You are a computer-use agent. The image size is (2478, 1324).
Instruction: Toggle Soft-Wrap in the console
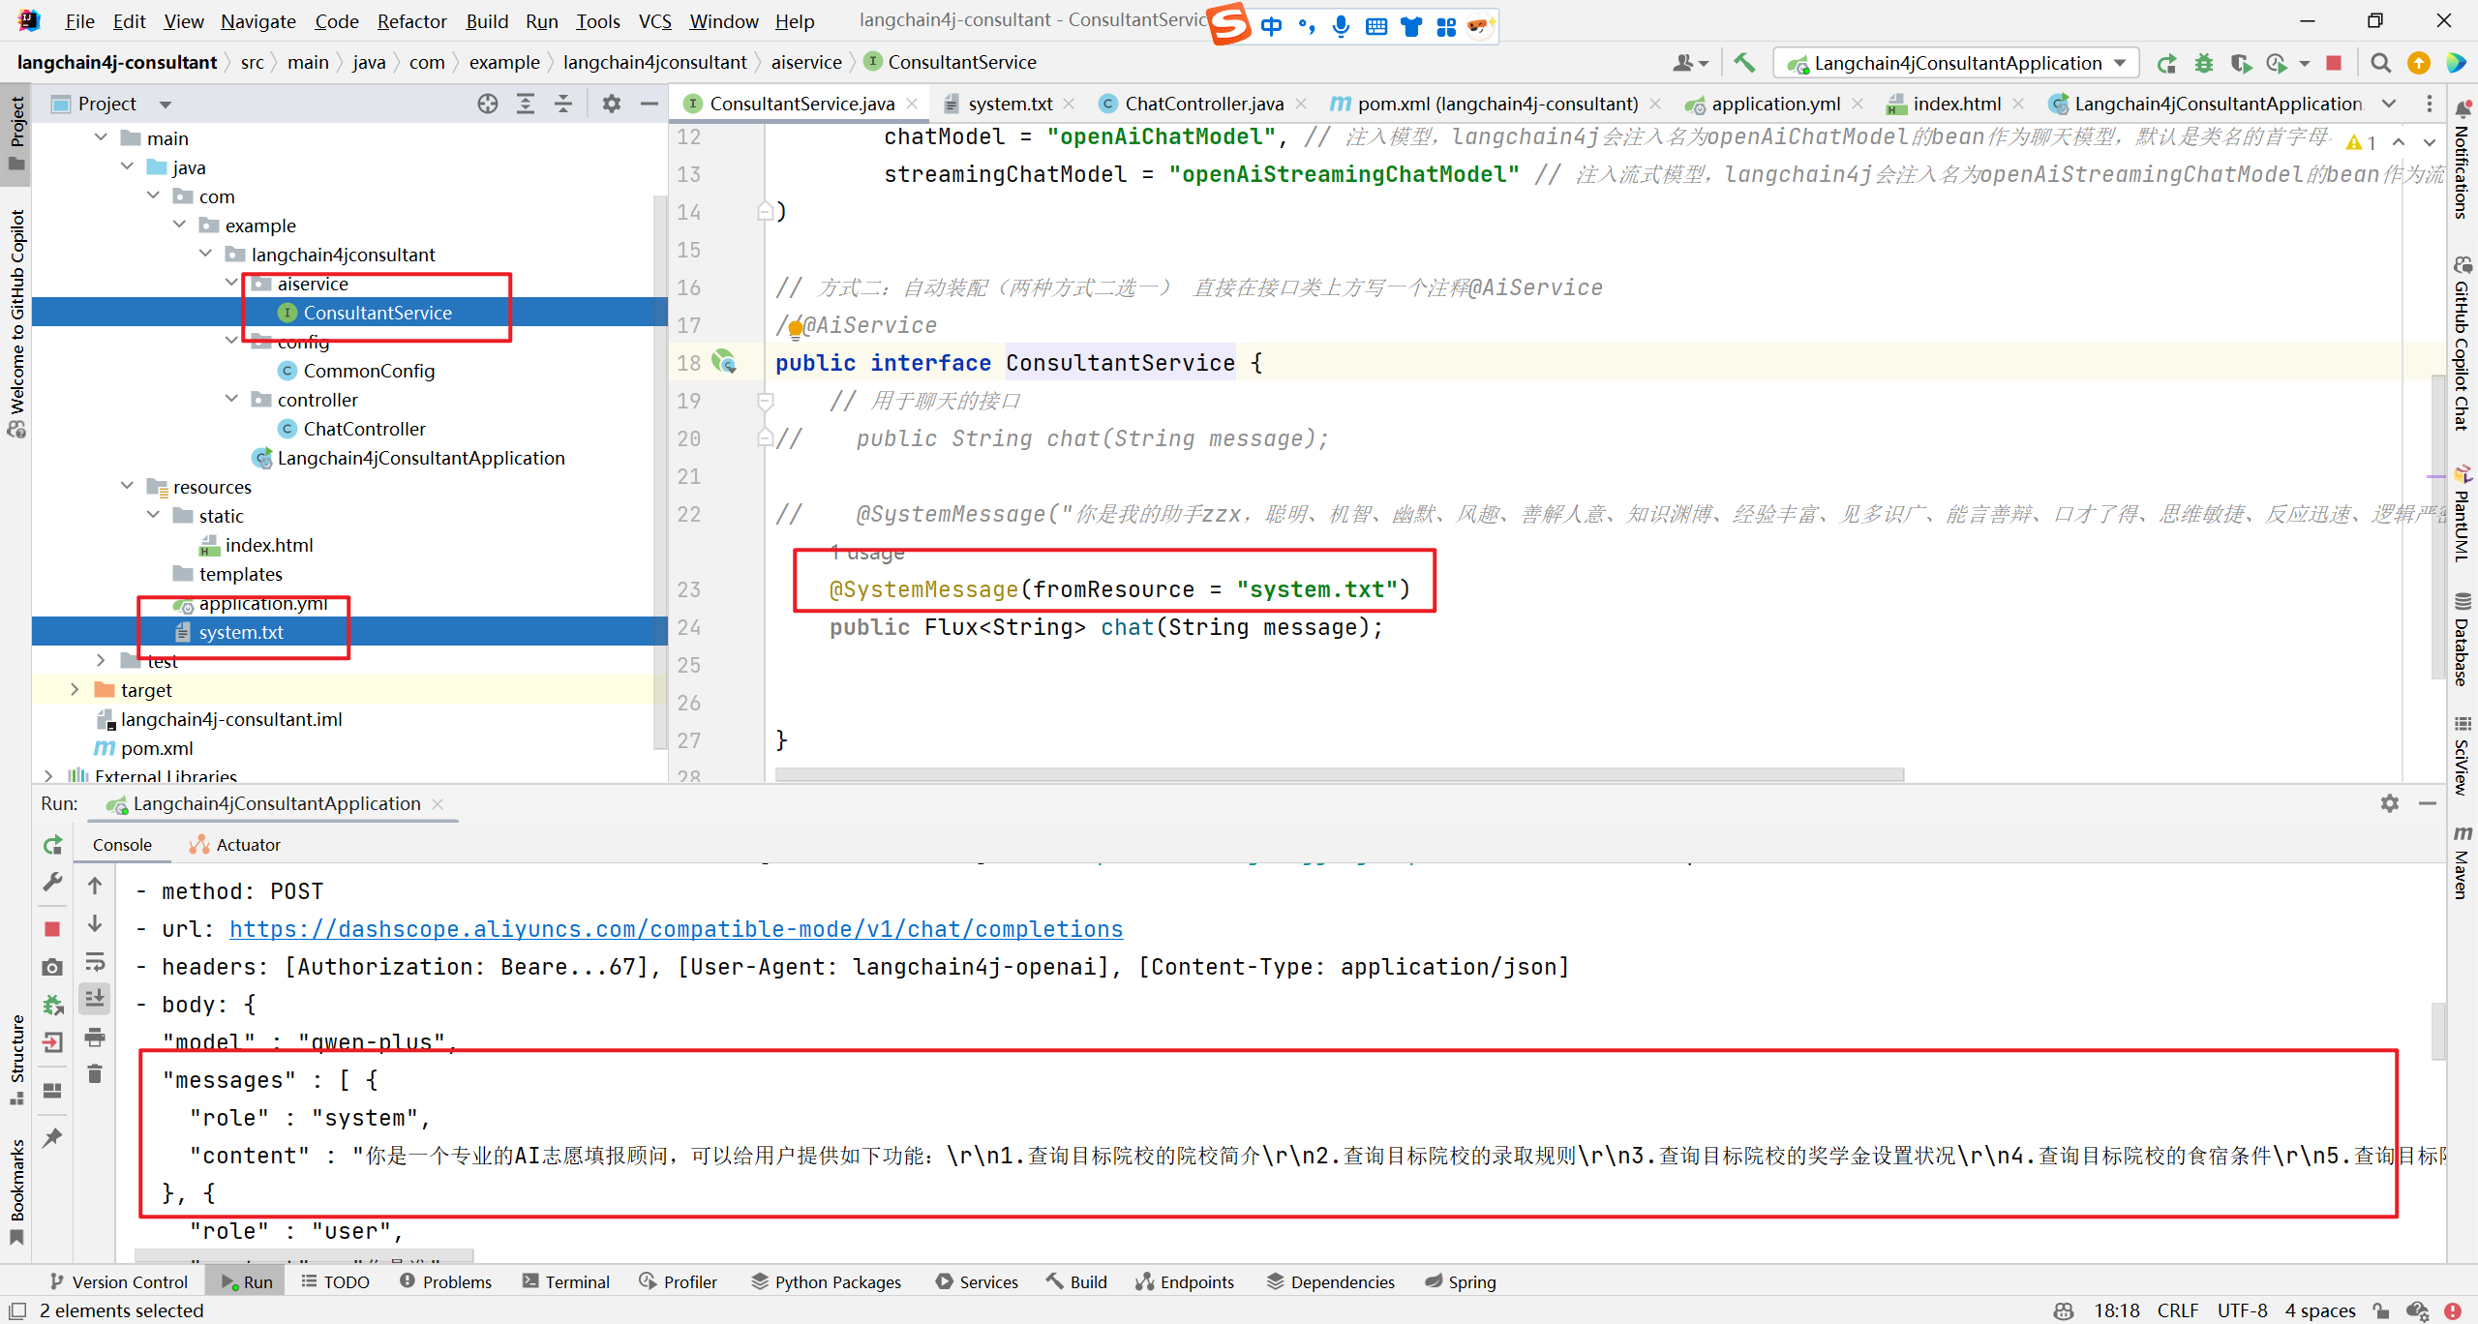[95, 961]
